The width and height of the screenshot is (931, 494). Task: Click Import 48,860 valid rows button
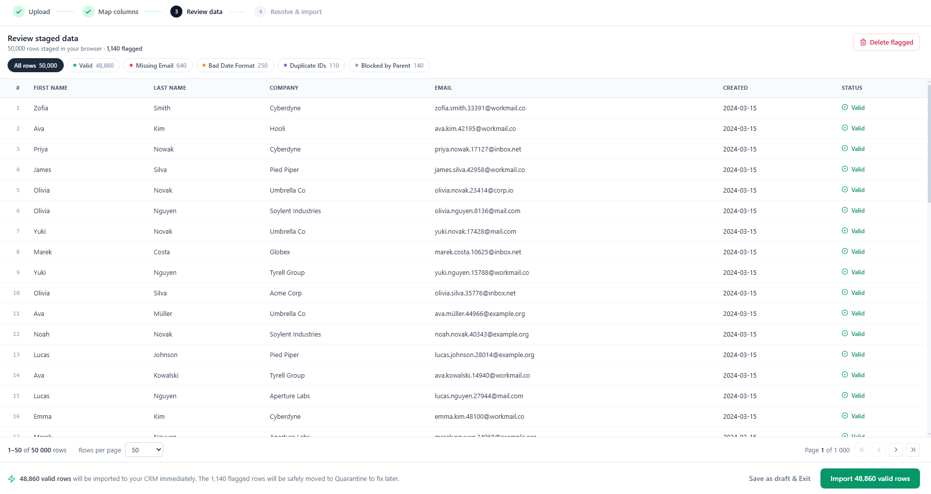pyautogui.click(x=870, y=478)
